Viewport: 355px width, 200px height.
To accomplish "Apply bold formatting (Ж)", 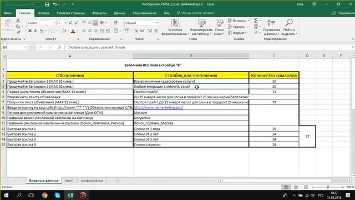I will click(x=30, y=31).
